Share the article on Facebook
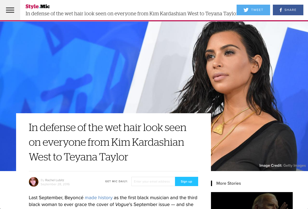This screenshot has height=209, width=308. tap(288, 10)
